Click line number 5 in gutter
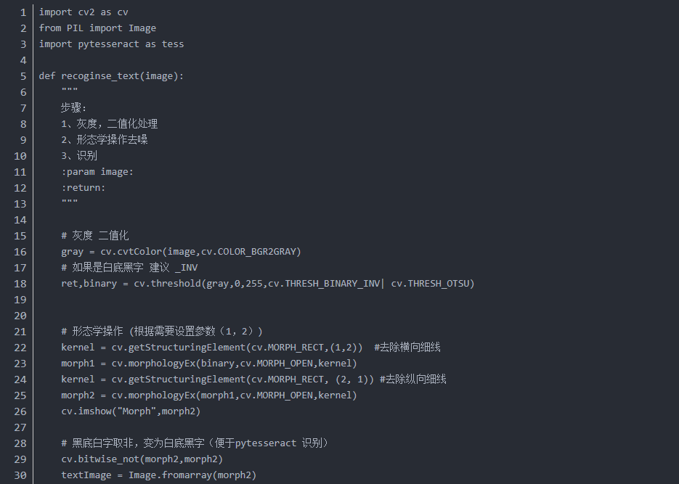Image resolution: width=679 pixels, height=484 pixels. tap(23, 76)
